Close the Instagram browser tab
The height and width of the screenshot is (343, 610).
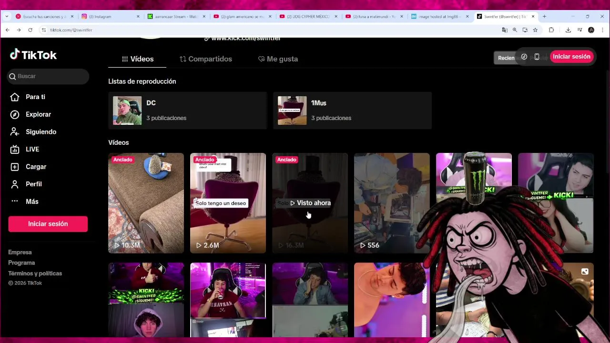pyautogui.click(x=138, y=17)
